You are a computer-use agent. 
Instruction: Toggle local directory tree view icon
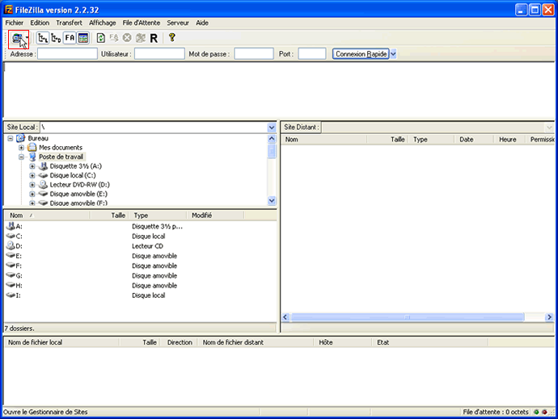[43, 38]
